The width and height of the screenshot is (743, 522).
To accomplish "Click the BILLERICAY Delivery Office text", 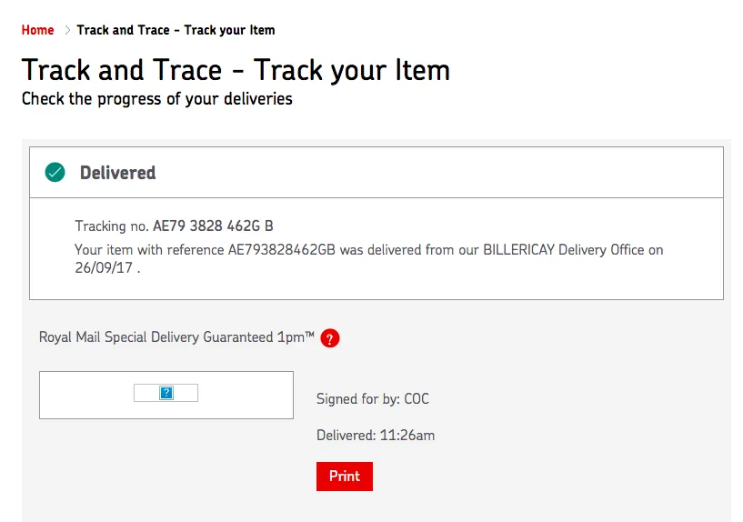I will [562, 249].
